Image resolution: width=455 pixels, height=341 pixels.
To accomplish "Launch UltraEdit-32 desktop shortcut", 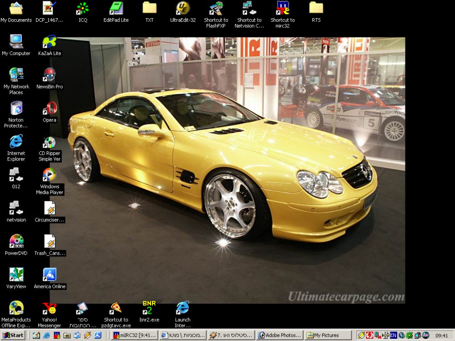I will click(183, 12).
